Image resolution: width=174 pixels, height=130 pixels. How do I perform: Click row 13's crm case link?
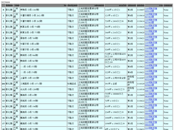point(151,101)
